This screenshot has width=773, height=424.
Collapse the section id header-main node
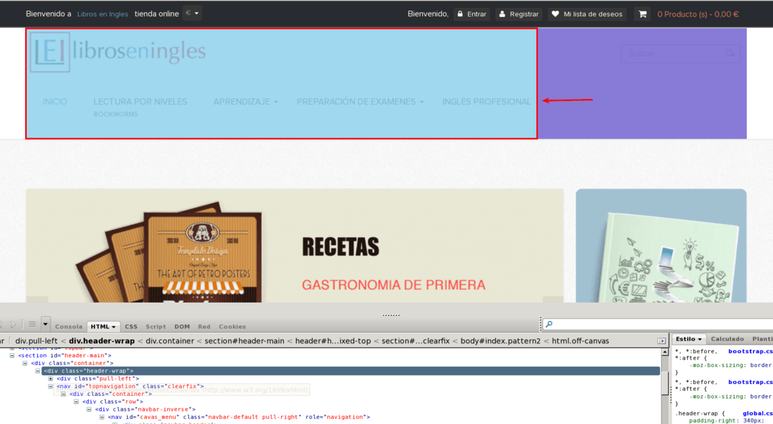(12, 355)
